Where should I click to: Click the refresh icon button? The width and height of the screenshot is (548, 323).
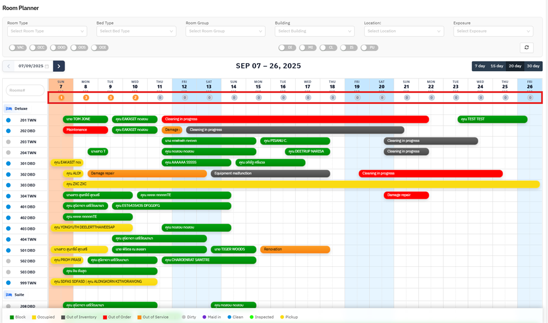527,48
